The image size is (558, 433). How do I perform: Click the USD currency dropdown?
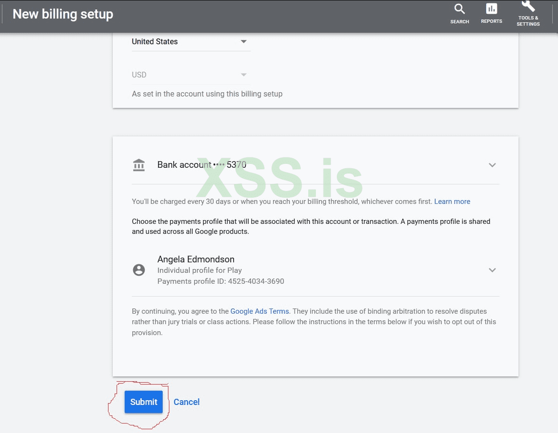click(x=190, y=75)
